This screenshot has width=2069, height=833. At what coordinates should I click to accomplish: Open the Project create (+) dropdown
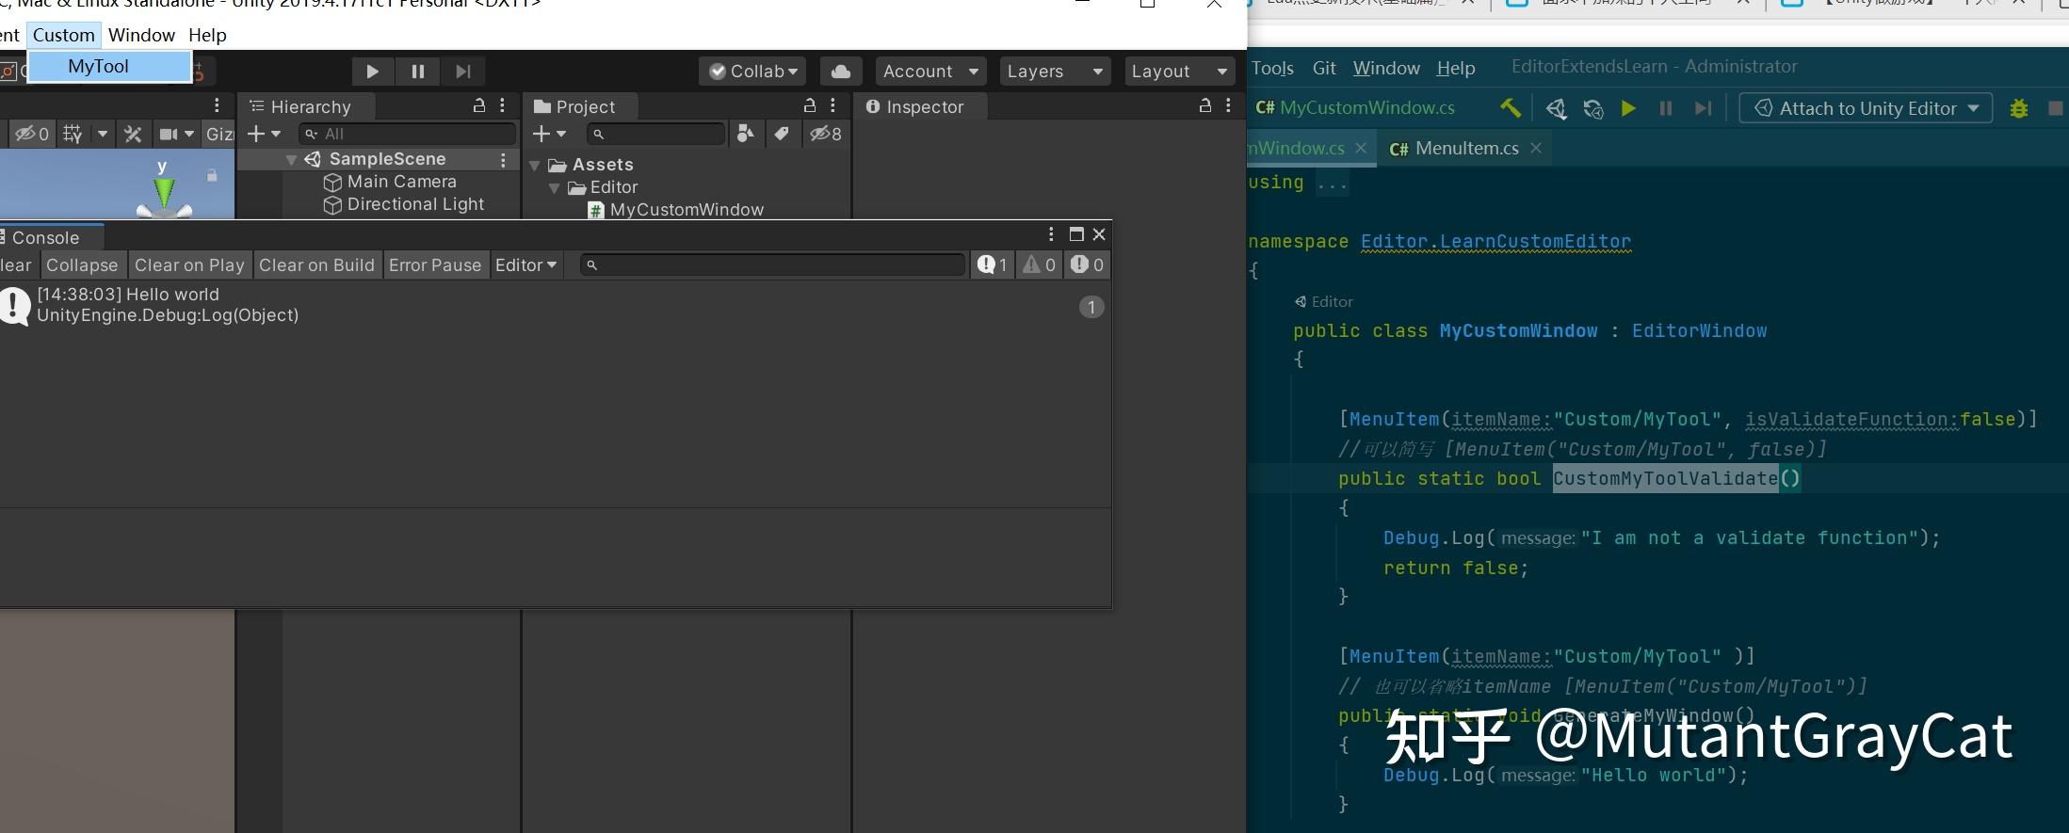coord(549,134)
